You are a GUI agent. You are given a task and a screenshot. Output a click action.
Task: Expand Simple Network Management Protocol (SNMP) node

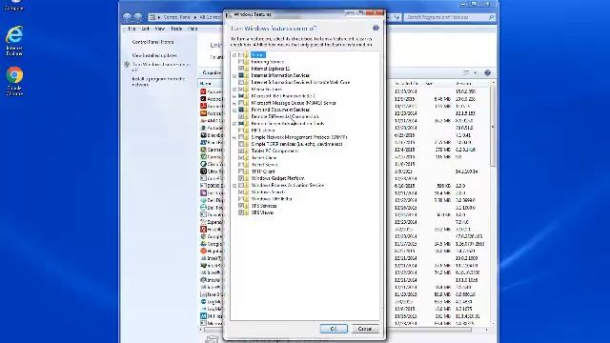pyautogui.click(x=234, y=137)
